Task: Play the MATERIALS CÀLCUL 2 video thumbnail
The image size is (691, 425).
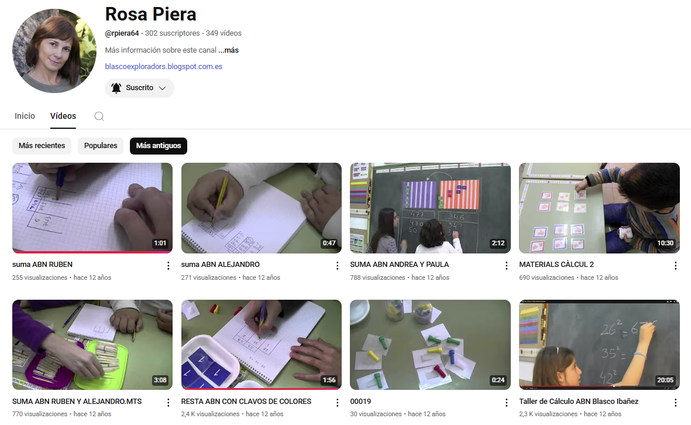Action: click(599, 208)
